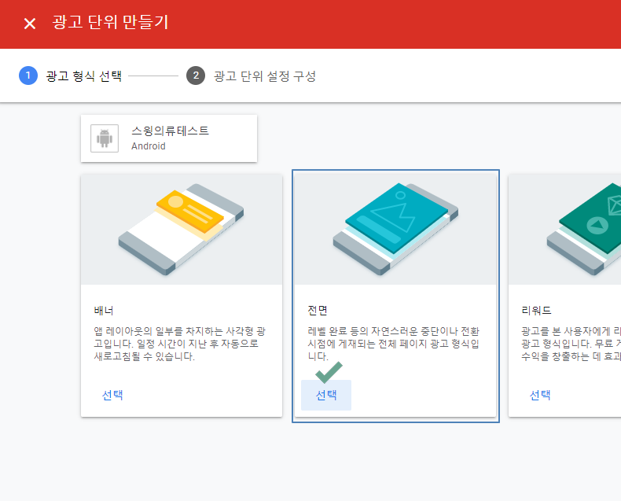Click the 스윙의류테스트 app name
621x501 pixels.
click(170, 131)
